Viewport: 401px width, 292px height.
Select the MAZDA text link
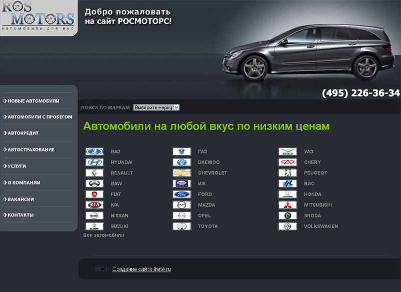(207, 205)
